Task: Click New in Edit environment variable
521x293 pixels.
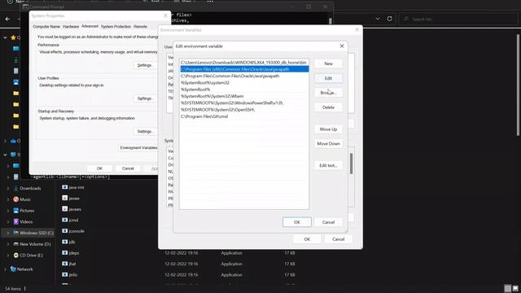Action: click(x=328, y=63)
